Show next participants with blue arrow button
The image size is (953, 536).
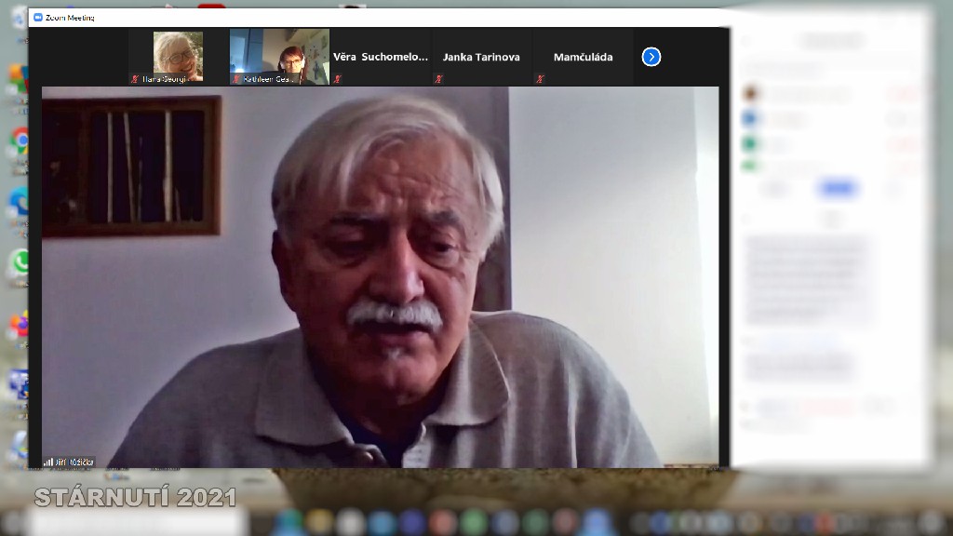651,57
